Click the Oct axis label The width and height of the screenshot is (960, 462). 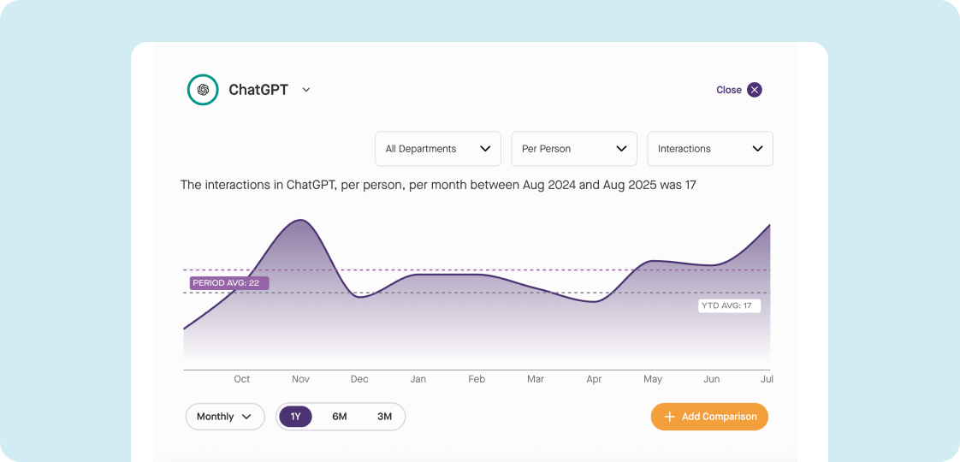(242, 379)
